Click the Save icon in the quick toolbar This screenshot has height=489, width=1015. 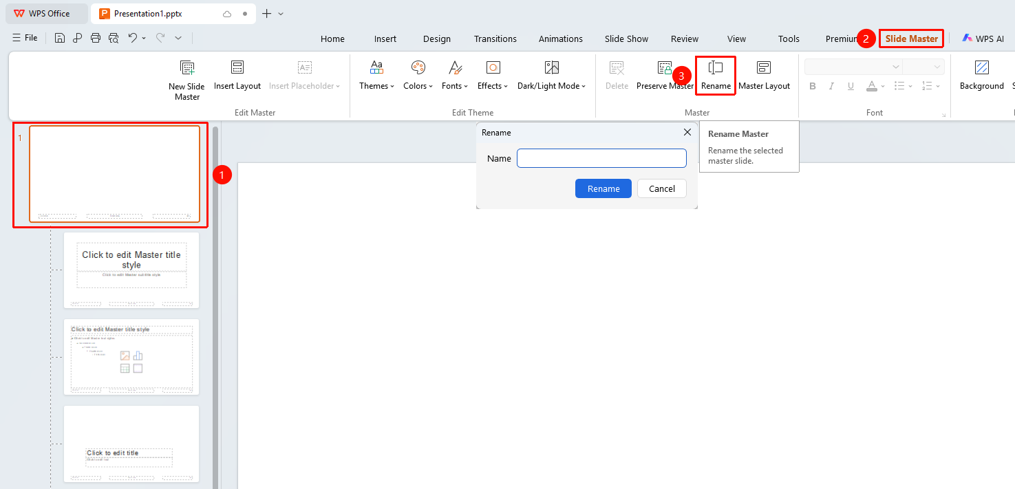click(60, 38)
